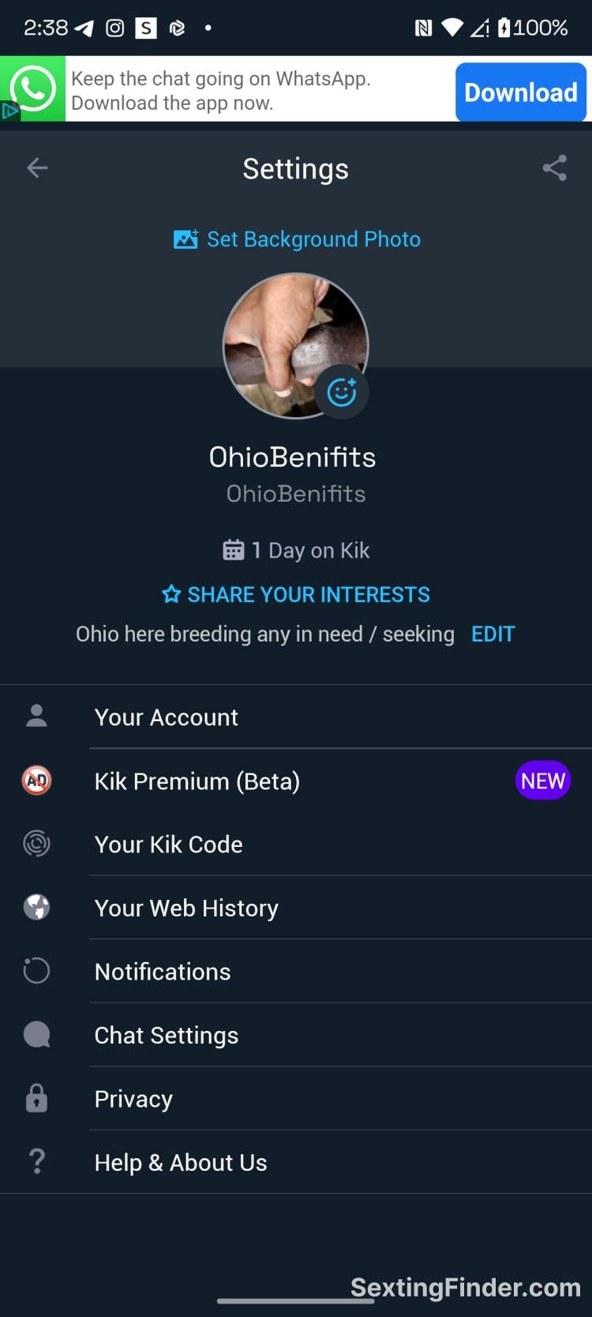Screen dimensions: 592x1317
Task: Tap the back arrow icon
Action: coord(37,167)
